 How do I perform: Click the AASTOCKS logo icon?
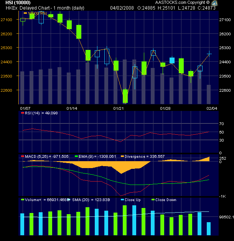[214, 3]
